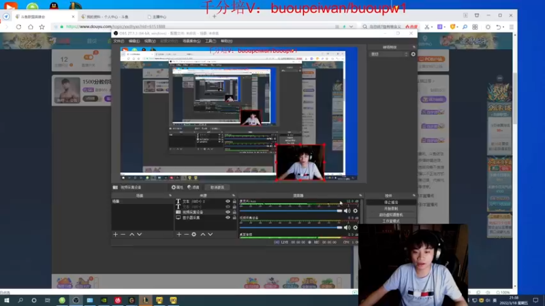Move the selected source down in the list
Screen dimensions: 545x306
tap(211, 235)
